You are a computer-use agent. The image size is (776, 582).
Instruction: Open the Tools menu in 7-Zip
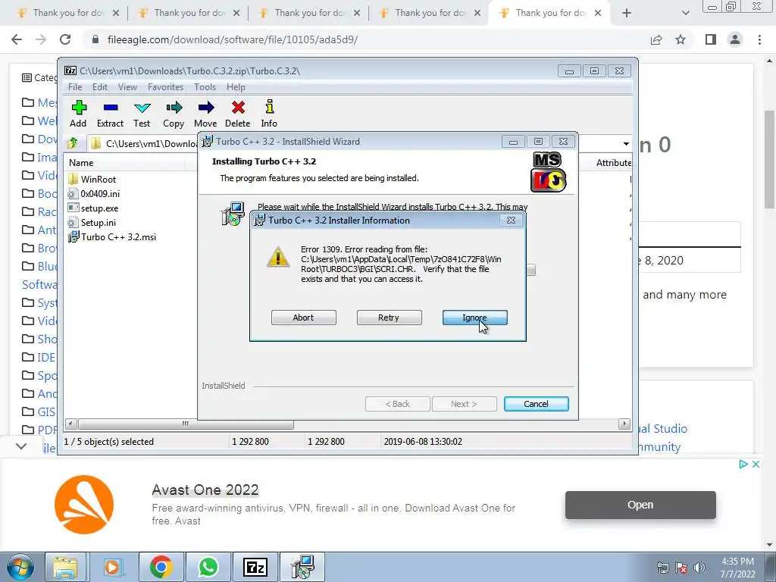coord(205,87)
